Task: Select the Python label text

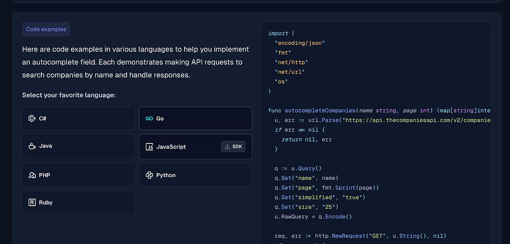Action: 166,175
